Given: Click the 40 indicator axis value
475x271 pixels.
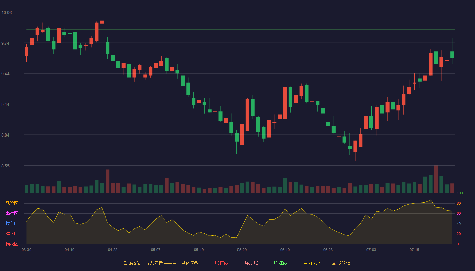Looking at the screenshot, I should click(x=459, y=224).
